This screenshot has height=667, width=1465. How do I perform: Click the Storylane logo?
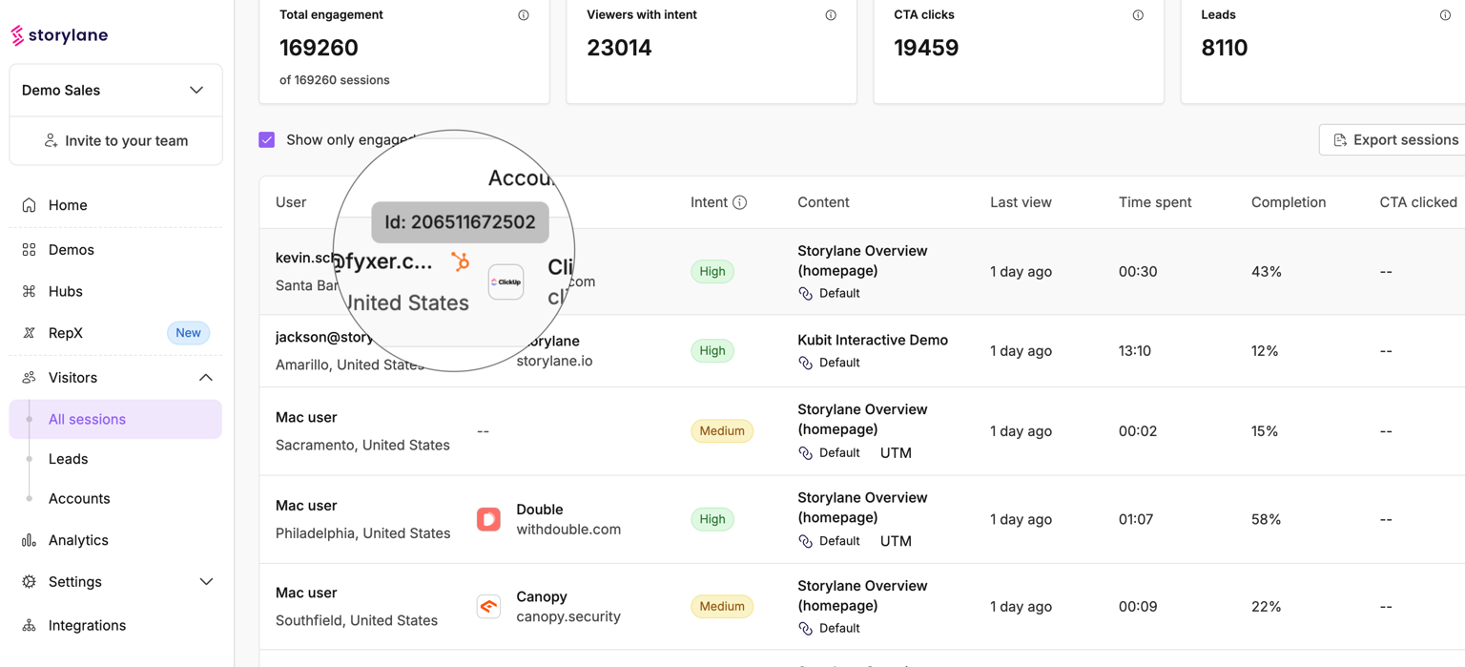point(59,35)
